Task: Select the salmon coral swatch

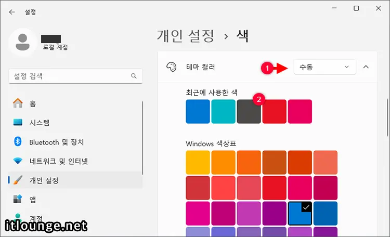Action: point(326,162)
